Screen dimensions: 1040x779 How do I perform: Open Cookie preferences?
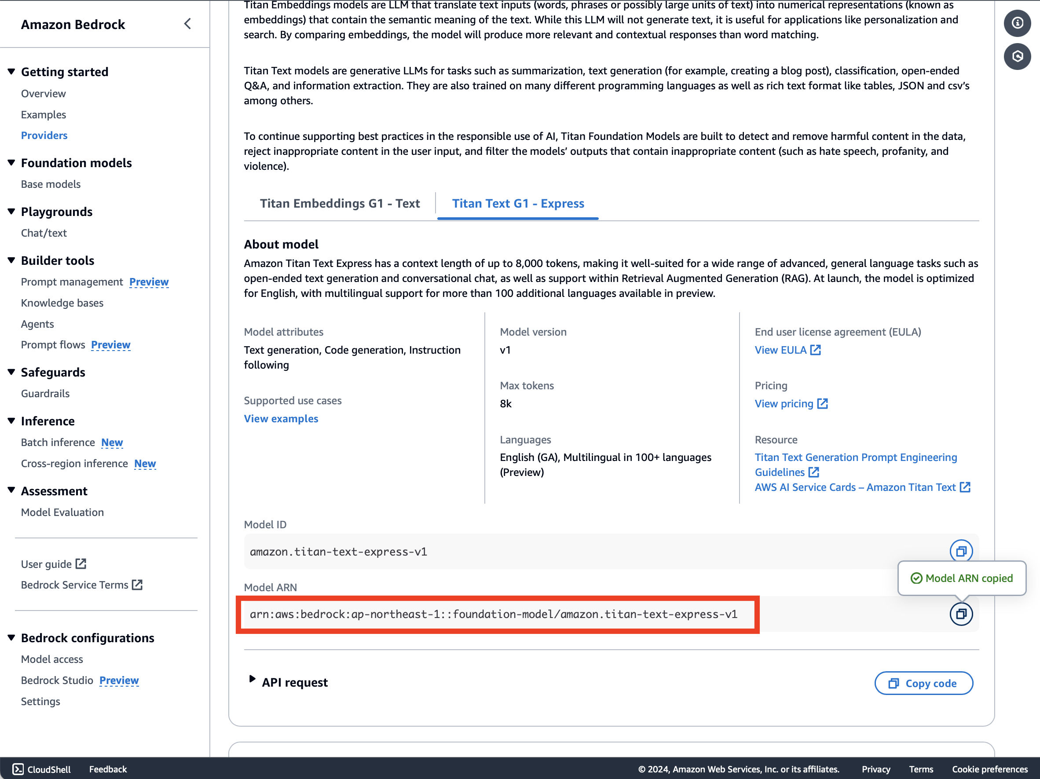(989, 769)
